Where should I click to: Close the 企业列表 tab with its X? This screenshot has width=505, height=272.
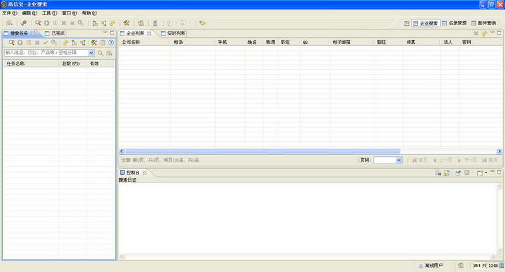pos(149,33)
